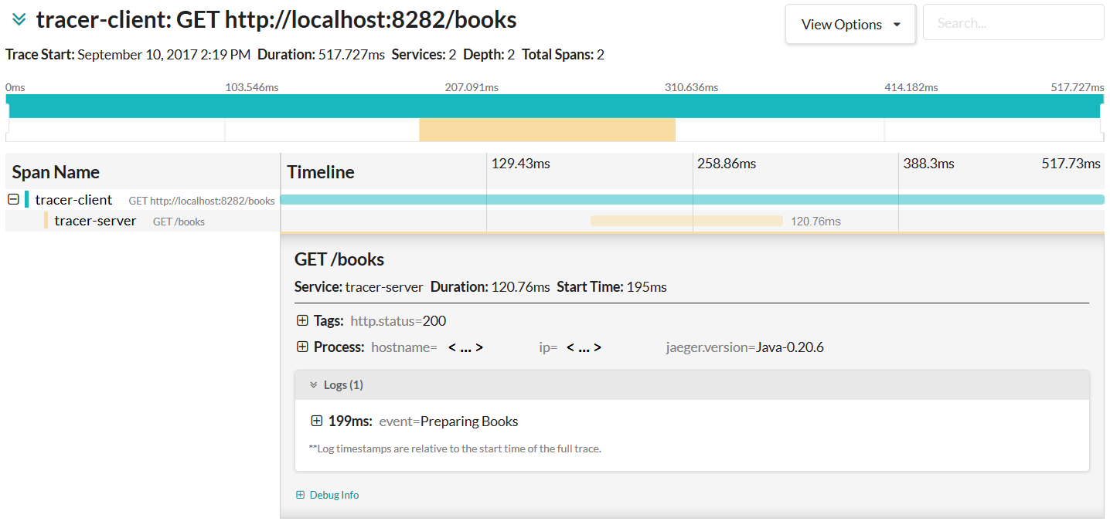Click the trace Search input field
The height and width of the screenshot is (528, 1110).
coord(1013,23)
